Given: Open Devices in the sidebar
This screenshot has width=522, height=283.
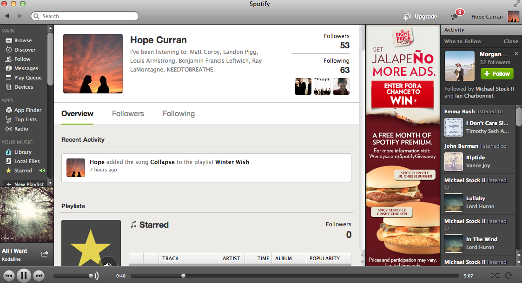Looking at the screenshot, I should coord(20,87).
